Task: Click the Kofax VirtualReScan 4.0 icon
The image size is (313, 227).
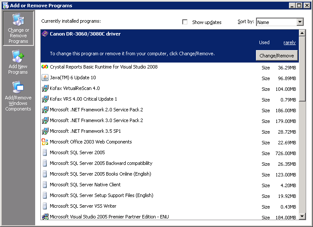Action: click(x=45, y=88)
